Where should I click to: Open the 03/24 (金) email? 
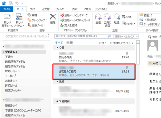point(94,91)
